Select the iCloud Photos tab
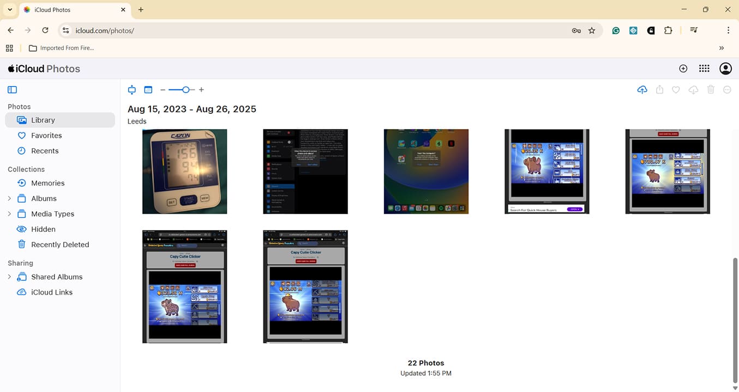This screenshot has width=739, height=392. [74, 10]
